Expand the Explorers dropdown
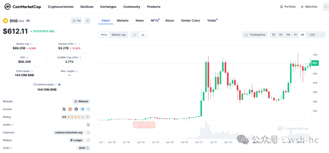The height and width of the screenshot is (153, 329). coord(88,133)
